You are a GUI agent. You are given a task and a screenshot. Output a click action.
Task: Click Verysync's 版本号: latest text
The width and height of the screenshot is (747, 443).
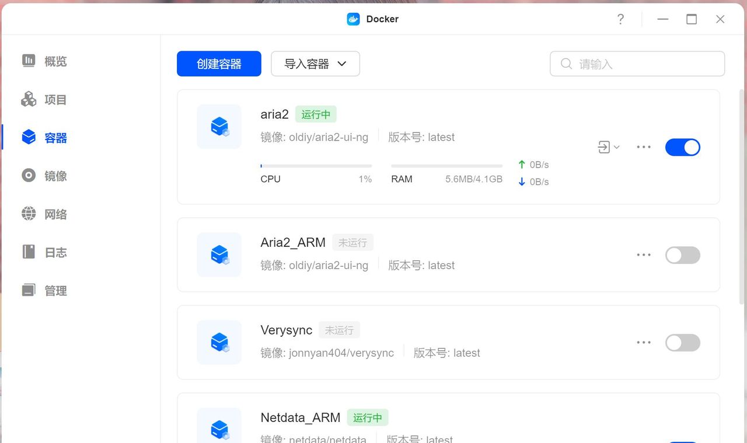447,353
